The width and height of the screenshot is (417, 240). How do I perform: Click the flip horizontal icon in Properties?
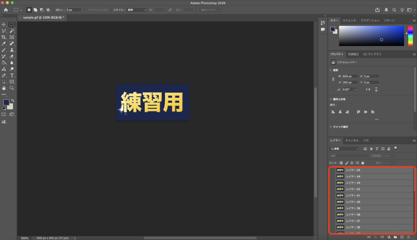click(x=368, y=89)
